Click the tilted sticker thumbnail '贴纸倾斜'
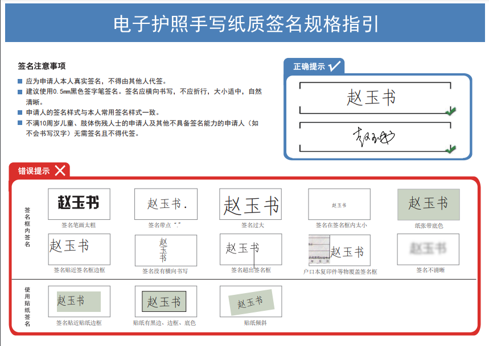This screenshot has width=489, height=346. 250,301
